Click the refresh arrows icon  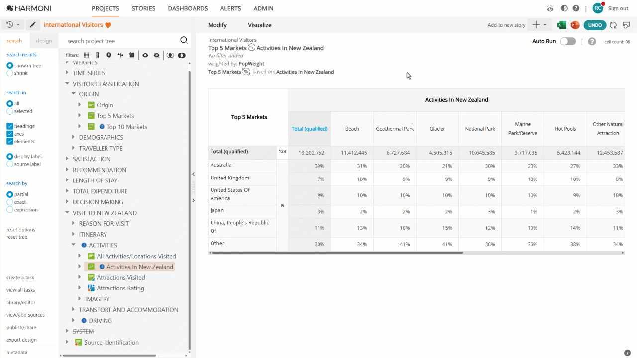point(613,25)
